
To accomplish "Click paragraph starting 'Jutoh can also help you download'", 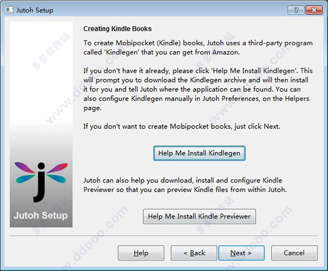I will point(185,185).
